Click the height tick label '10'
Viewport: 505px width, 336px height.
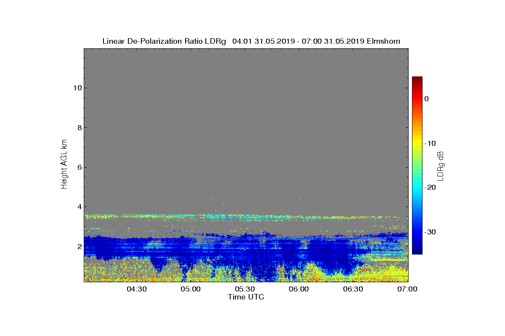click(x=77, y=88)
